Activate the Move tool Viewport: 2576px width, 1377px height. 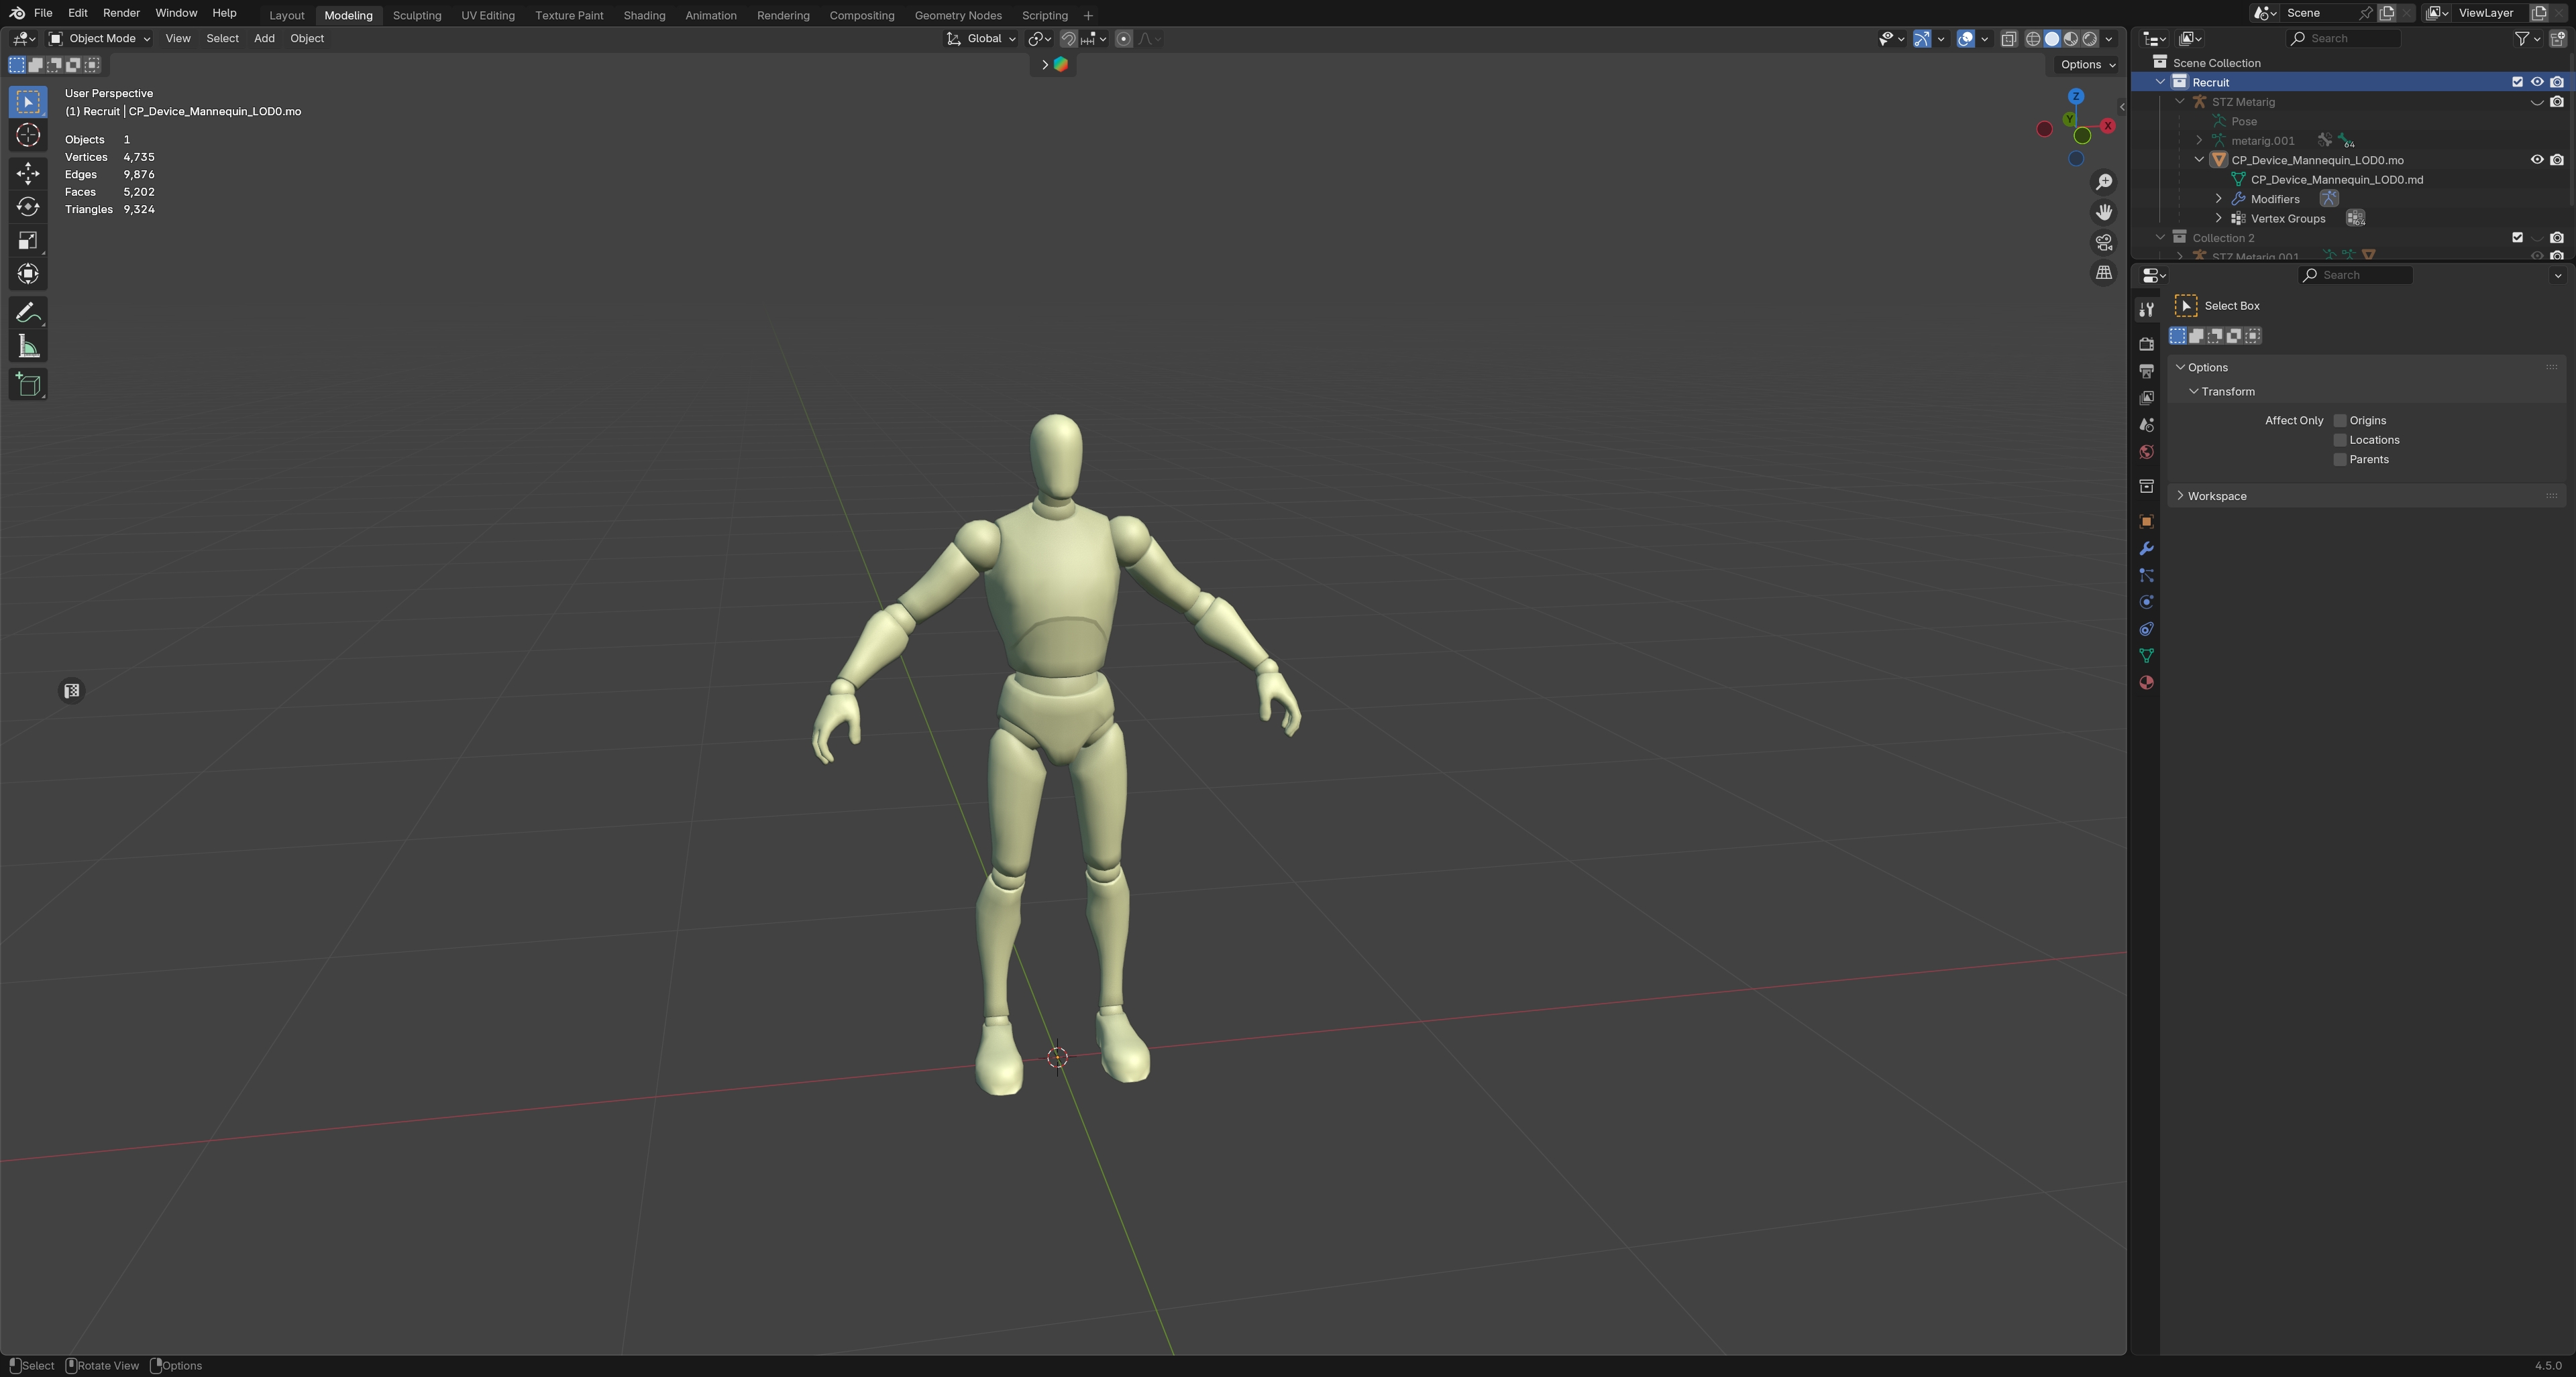point(28,174)
